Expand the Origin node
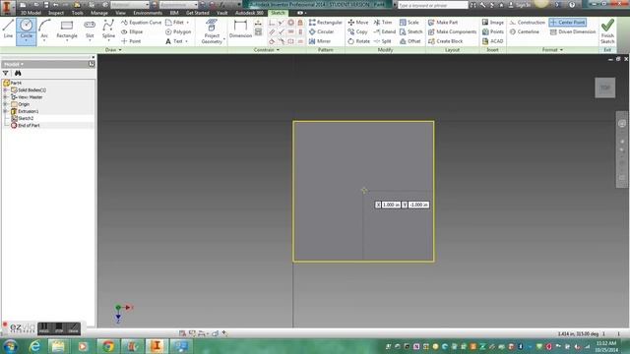The image size is (630, 354). click(6, 104)
